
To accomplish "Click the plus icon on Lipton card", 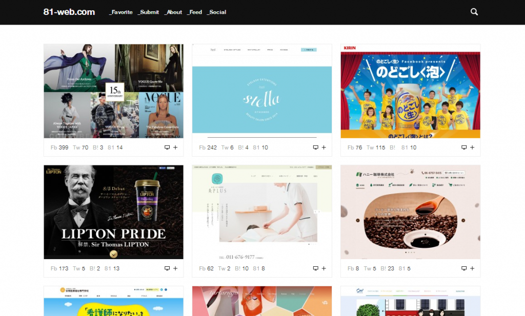I will (x=175, y=268).
